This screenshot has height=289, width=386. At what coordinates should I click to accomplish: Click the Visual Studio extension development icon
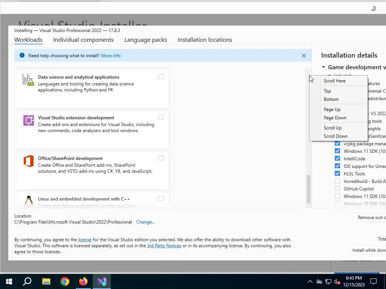tap(29, 120)
